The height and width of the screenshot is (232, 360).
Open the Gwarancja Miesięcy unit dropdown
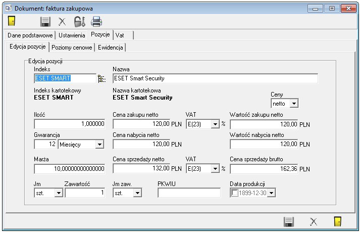click(x=99, y=145)
